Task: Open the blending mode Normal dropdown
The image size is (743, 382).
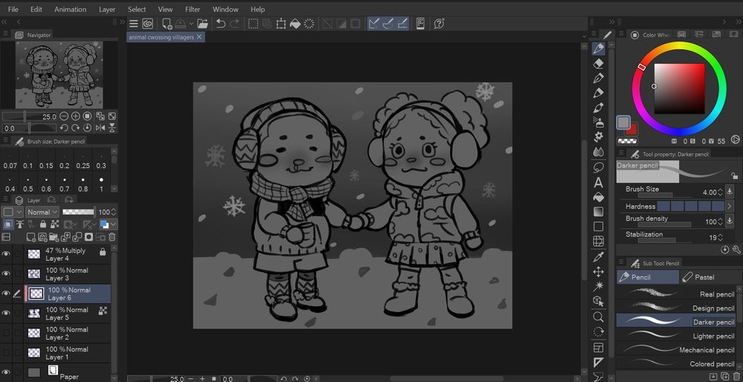Action: point(42,212)
